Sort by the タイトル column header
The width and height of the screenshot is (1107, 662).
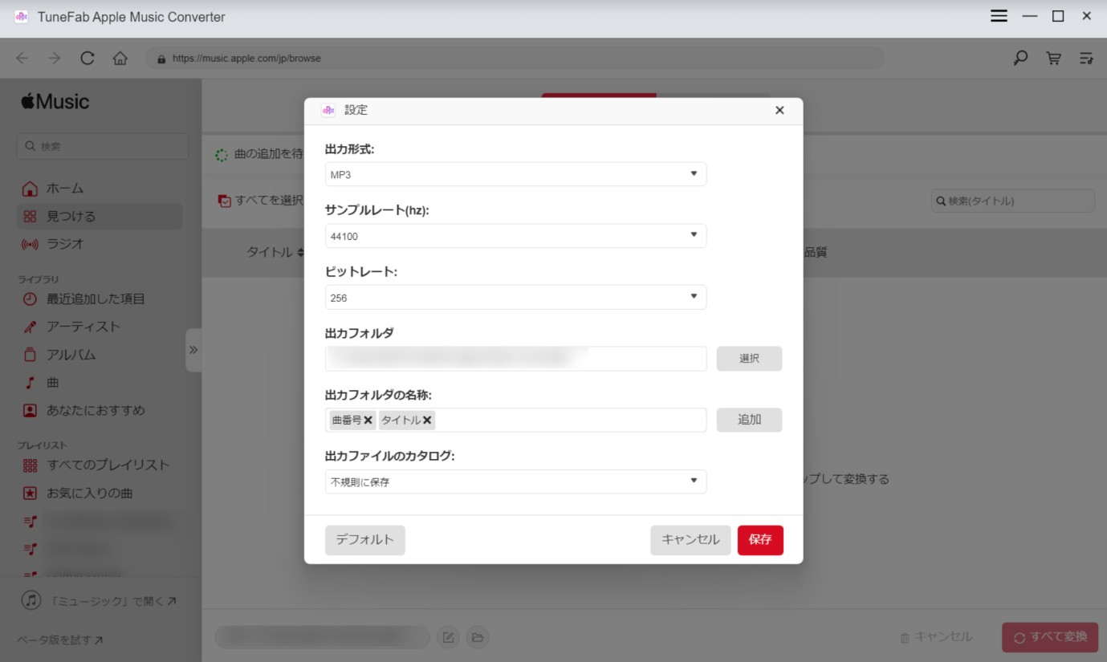pos(275,252)
